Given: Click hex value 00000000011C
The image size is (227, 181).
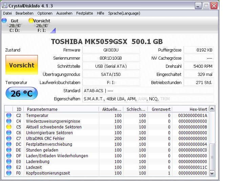Looking at the screenshot, I should (192, 167).
